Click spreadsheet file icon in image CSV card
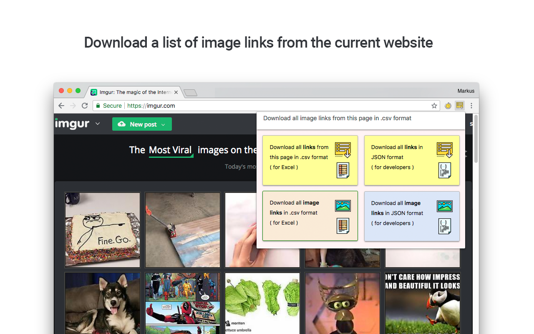The height and width of the screenshot is (334, 534). 343,226
